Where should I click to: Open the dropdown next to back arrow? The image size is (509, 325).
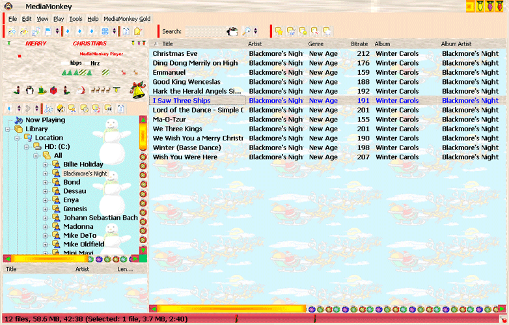pos(19,109)
